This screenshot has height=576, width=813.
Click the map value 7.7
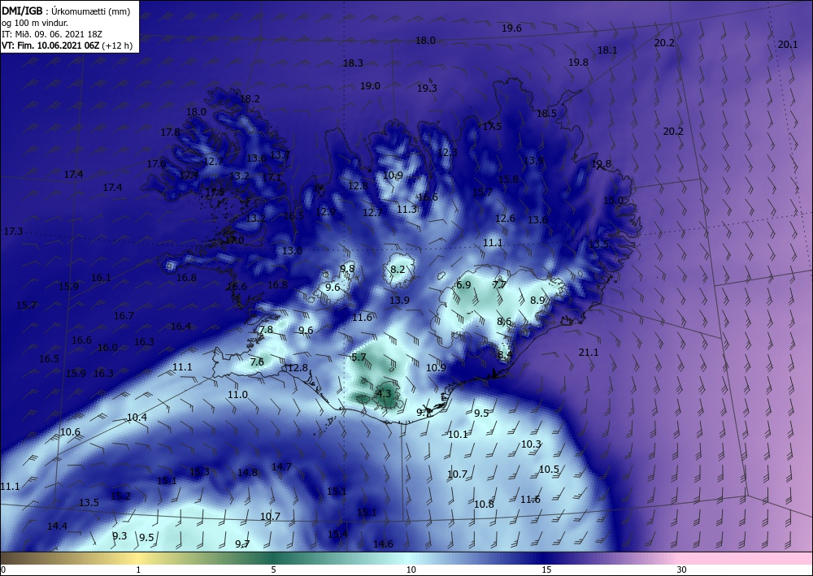pyautogui.click(x=499, y=285)
